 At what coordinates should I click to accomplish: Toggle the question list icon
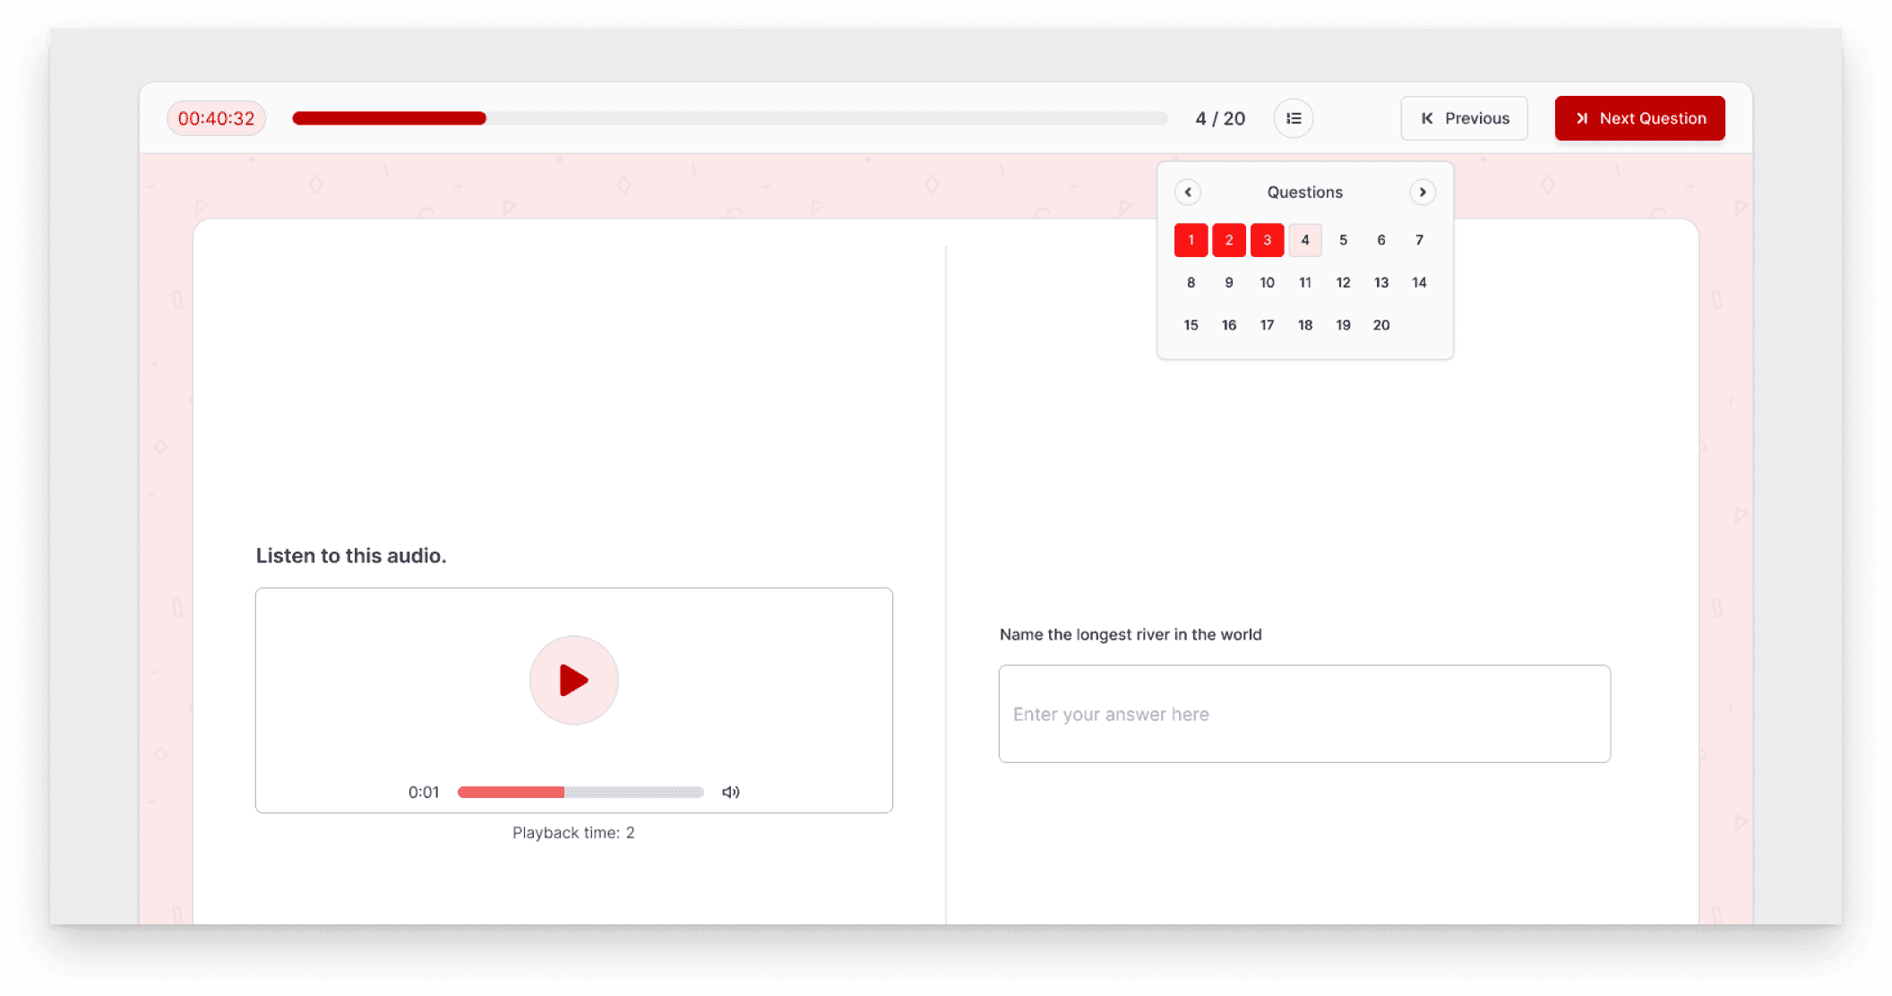click(x=1293, y=118)
